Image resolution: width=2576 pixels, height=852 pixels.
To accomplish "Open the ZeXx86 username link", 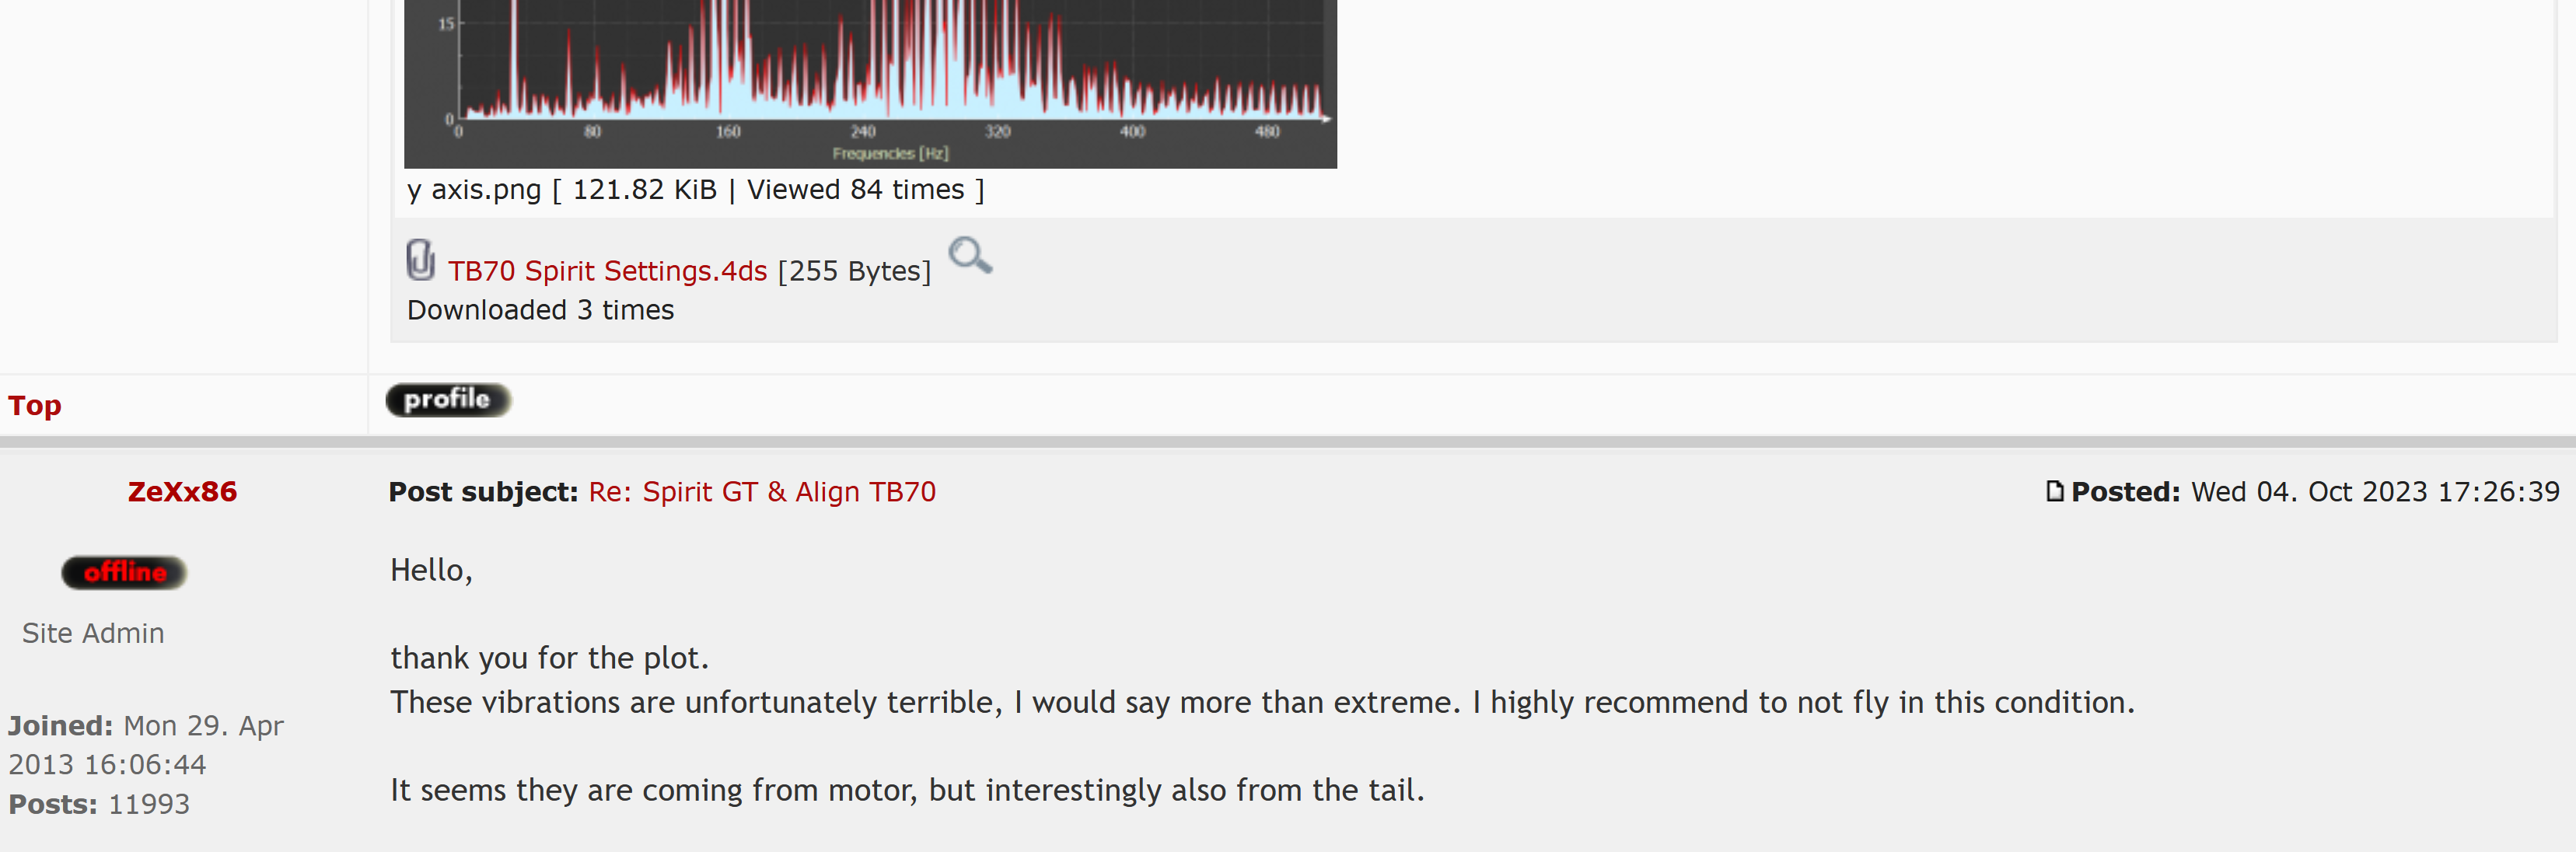I will [182, 491].
